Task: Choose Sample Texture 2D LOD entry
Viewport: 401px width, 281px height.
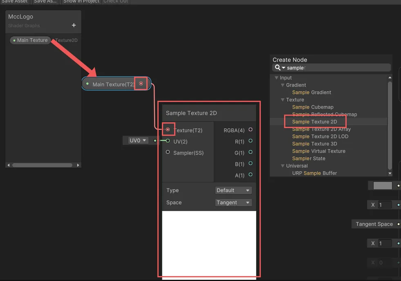Action: [320, 137]
